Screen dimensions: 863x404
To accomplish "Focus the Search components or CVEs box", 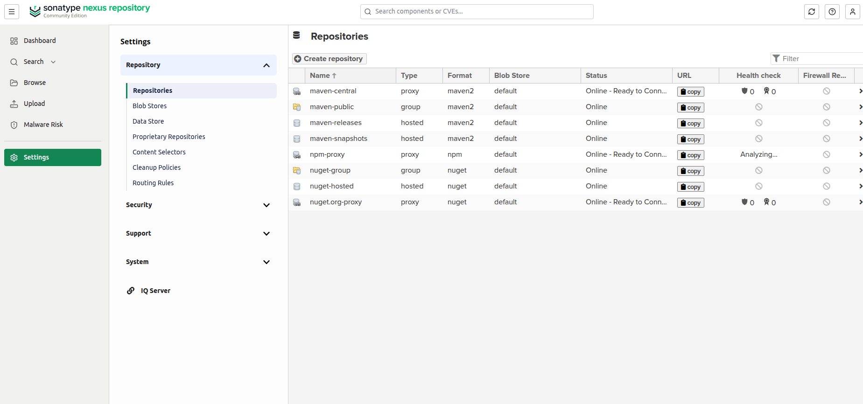I will coord(477,12).
